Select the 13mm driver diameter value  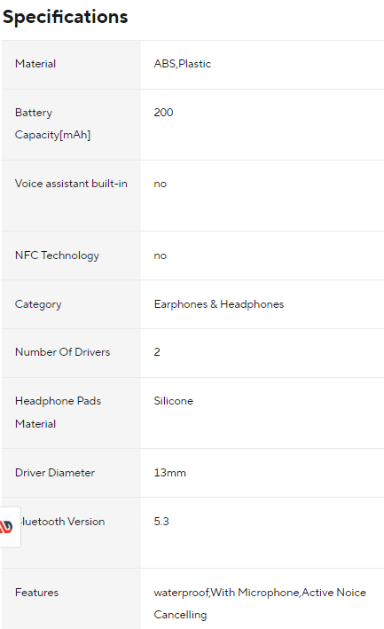tap(170, 473)
